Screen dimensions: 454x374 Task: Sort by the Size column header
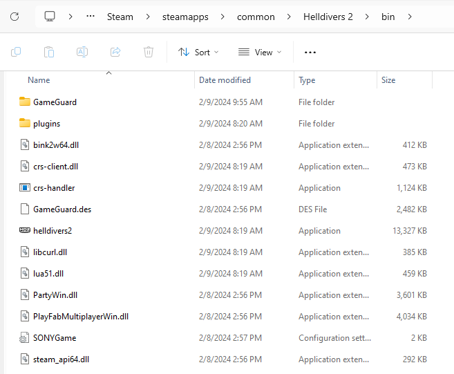[x=388, y=80]
